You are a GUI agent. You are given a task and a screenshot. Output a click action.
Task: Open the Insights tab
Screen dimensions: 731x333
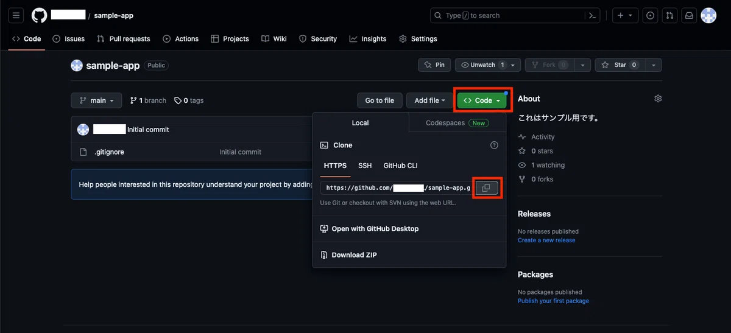(368, 39)
